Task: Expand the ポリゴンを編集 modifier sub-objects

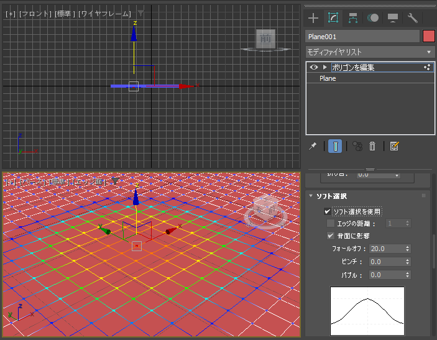Action: 324,67
